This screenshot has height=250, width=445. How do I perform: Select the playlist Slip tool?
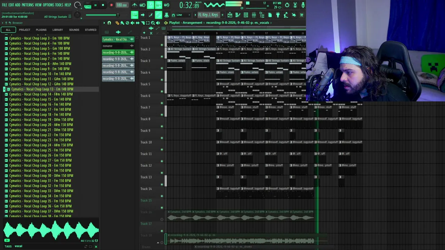click(x=138, y=23)
